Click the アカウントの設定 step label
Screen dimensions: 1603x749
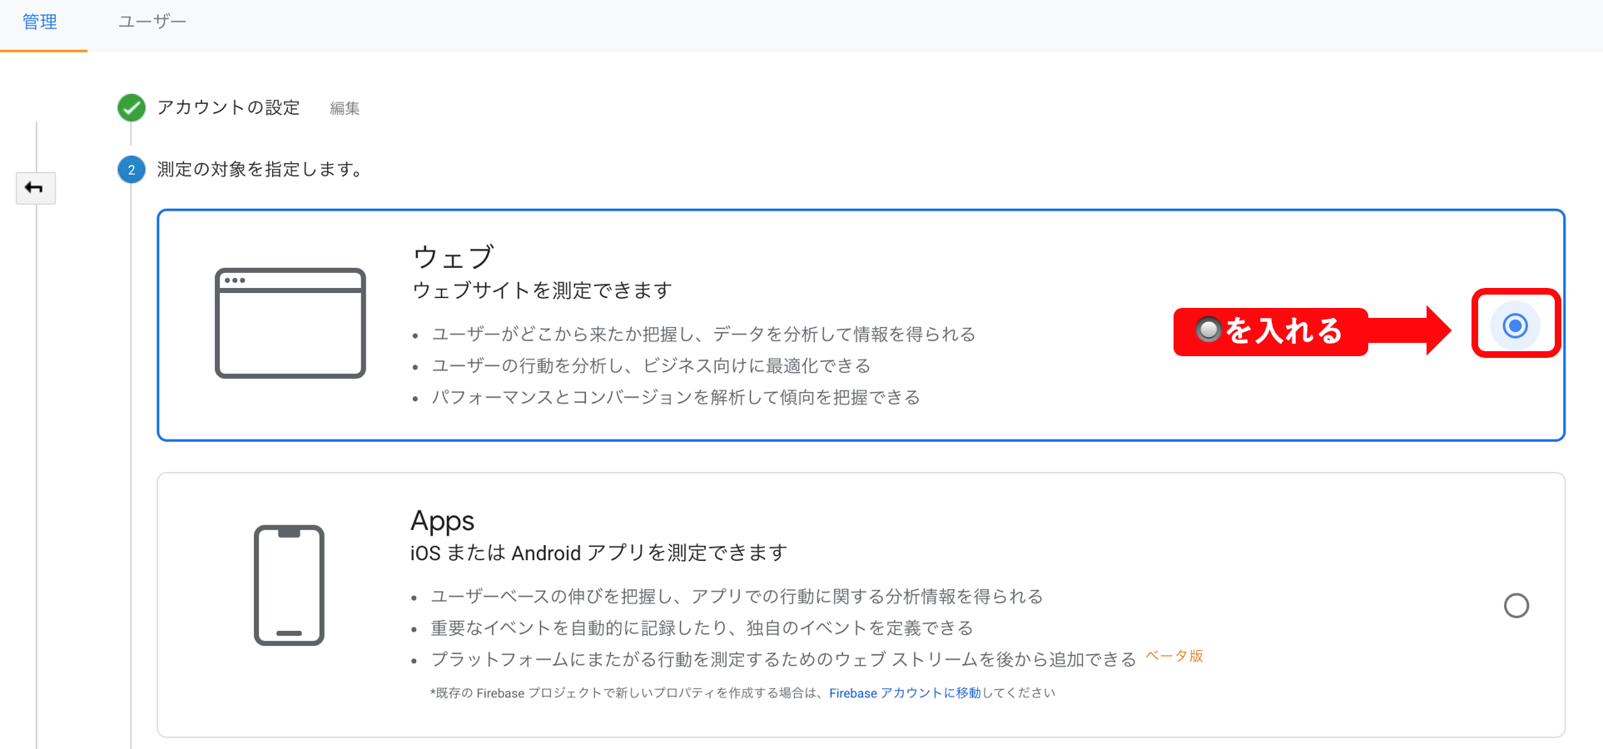click(x=228, y=107)
